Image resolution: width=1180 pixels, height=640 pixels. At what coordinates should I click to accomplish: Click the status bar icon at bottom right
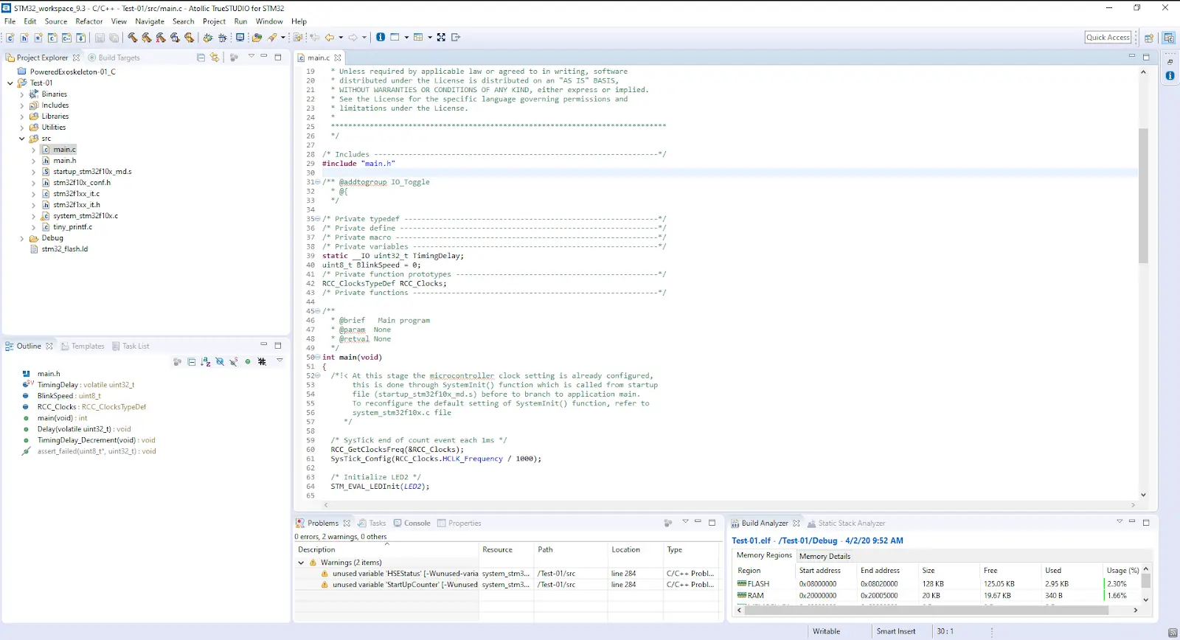tap(1173, 633)
